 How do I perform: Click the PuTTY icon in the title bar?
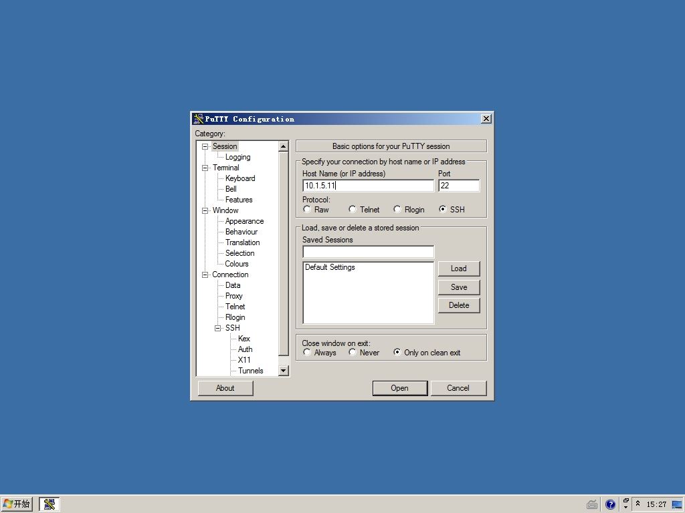(x=198, y=119)
